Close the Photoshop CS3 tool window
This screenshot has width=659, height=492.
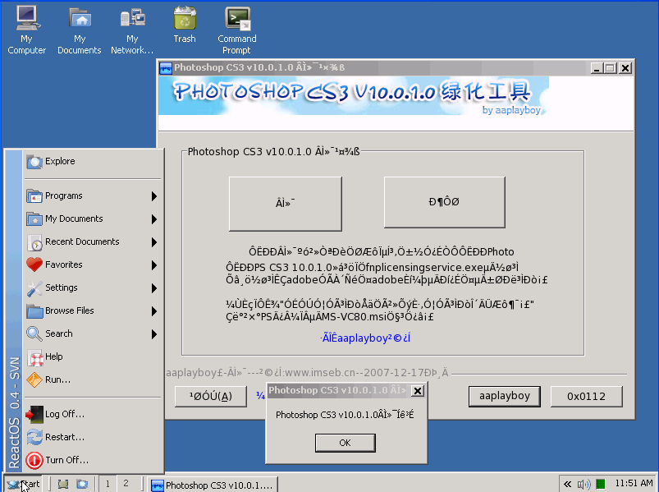[x=625, y=68]
